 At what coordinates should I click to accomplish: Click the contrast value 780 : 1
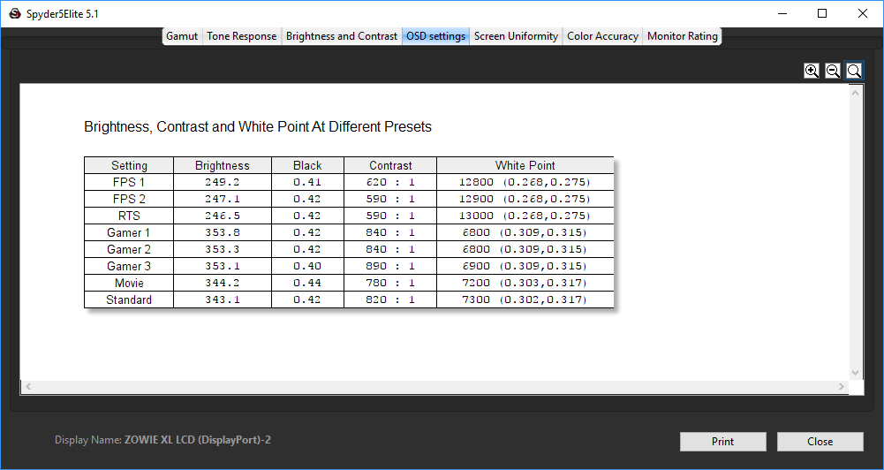390,284
